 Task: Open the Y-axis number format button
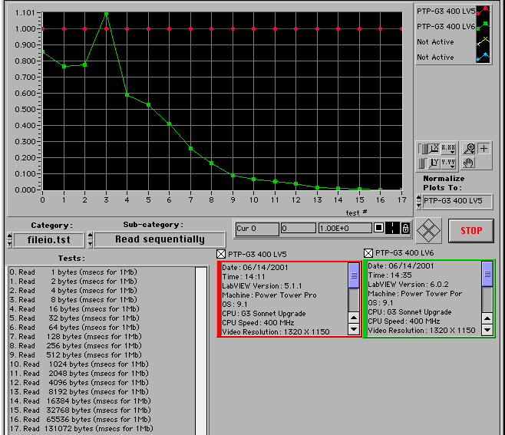[x=449, y=163]
